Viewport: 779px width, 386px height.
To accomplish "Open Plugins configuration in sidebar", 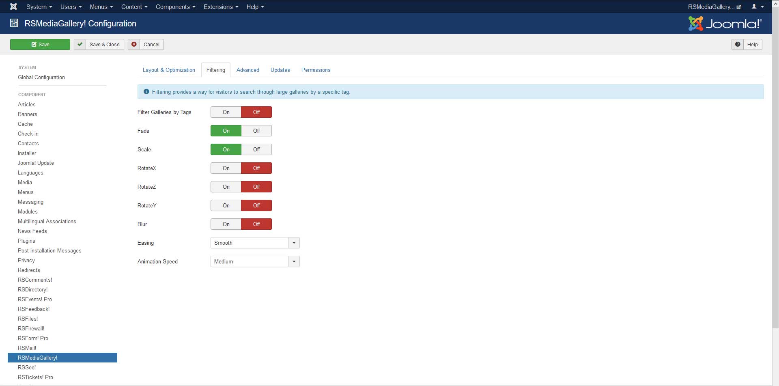I will pos(26,241).
